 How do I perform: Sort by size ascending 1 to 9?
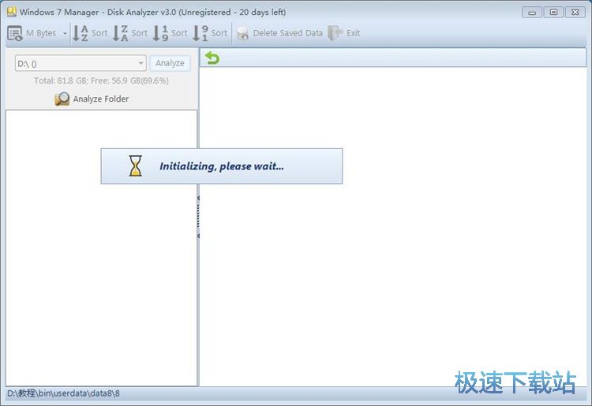(x=170, y=33)
